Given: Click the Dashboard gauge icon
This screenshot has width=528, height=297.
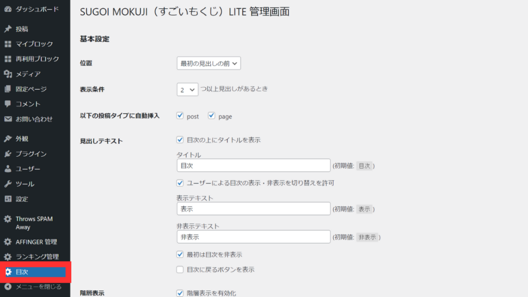Looking at the screenshot, I should tap(8, 9).
